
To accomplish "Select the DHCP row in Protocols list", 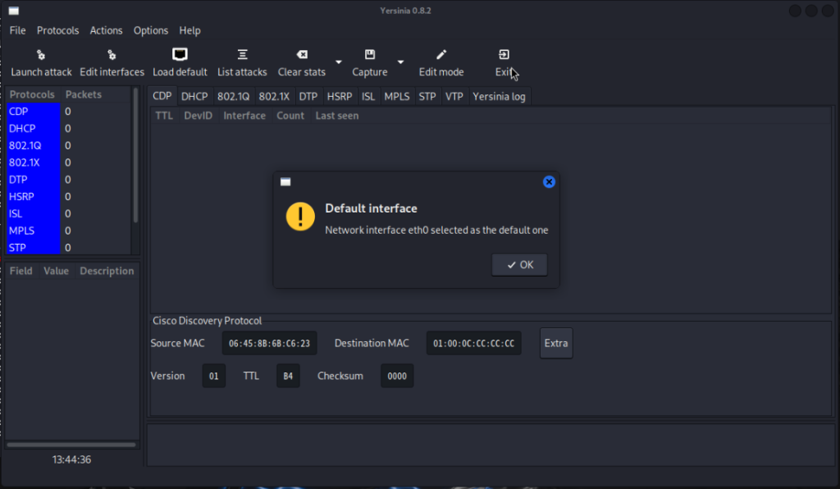I will 68,129.
